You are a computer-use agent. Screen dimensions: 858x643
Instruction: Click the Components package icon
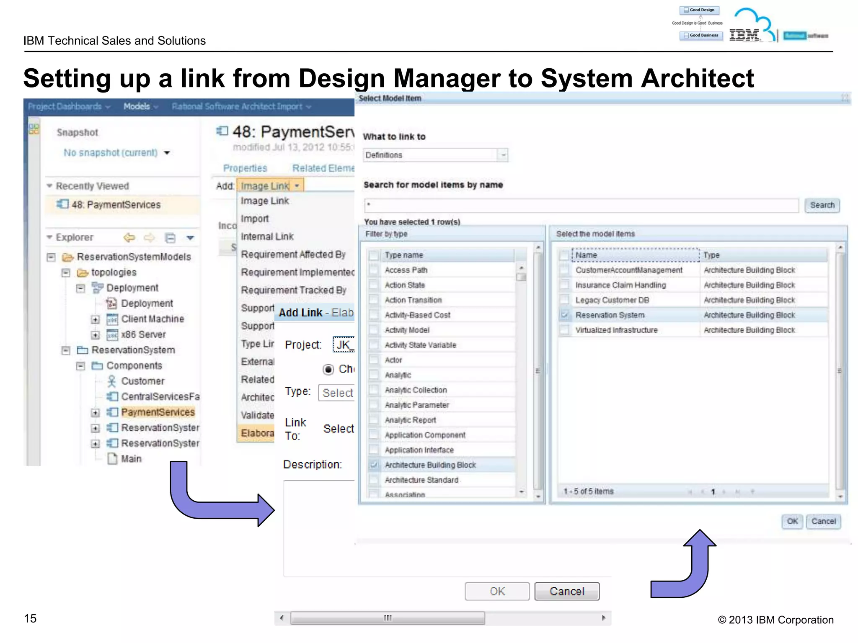point(97,366)
